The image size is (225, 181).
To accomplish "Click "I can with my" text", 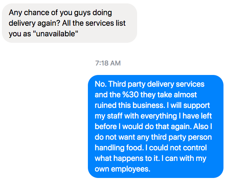I will coord(184,159).
